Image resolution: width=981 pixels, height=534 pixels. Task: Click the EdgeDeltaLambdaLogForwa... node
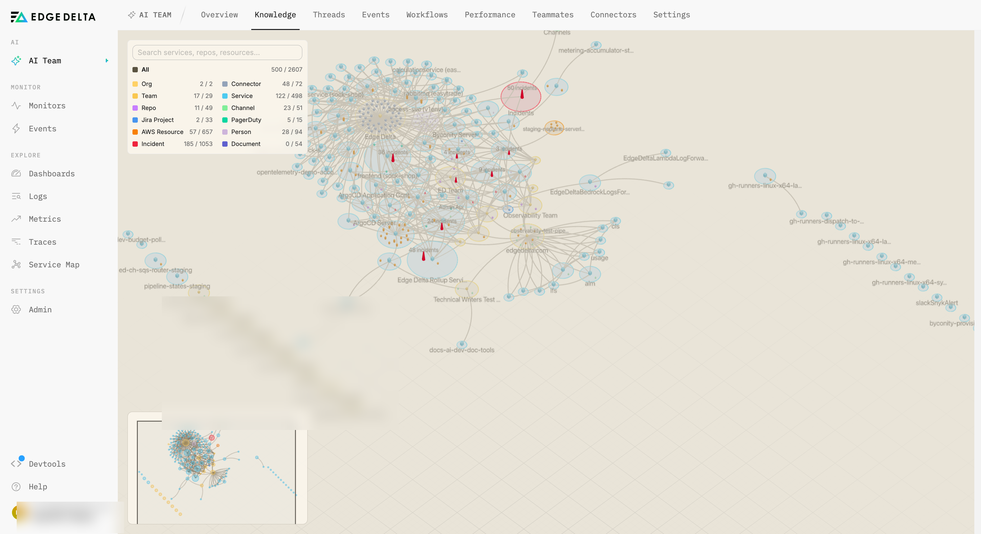(665, 153)
